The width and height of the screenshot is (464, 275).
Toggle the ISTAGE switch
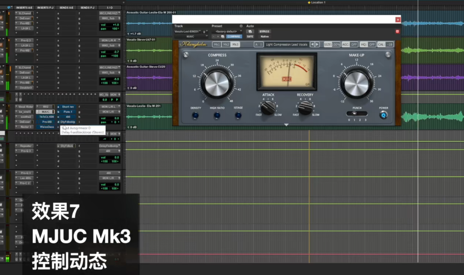(238, 115)
